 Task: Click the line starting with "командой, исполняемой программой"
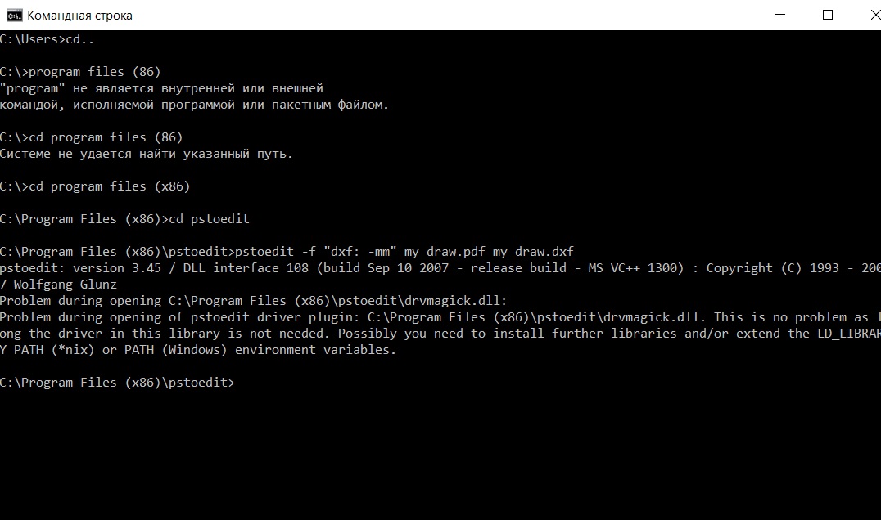[x=194, y=105]
